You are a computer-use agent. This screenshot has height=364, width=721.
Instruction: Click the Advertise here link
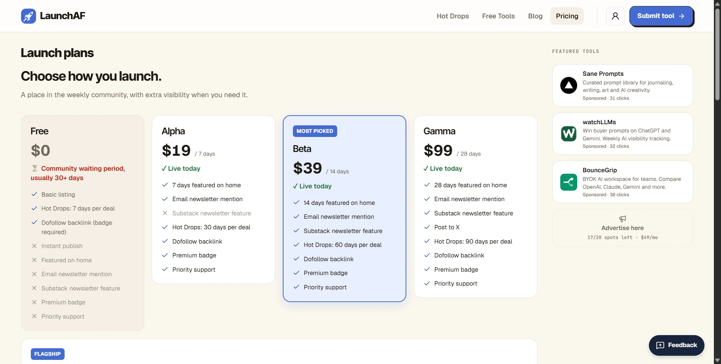(623, 228)
